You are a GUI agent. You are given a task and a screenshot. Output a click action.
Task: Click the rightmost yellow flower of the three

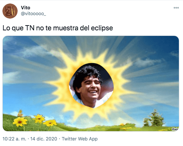(50, 123)
